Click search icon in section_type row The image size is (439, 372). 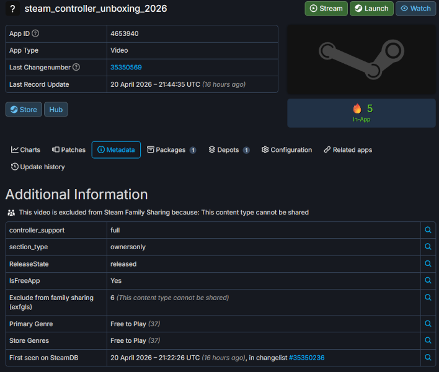[x=428, y=247]
